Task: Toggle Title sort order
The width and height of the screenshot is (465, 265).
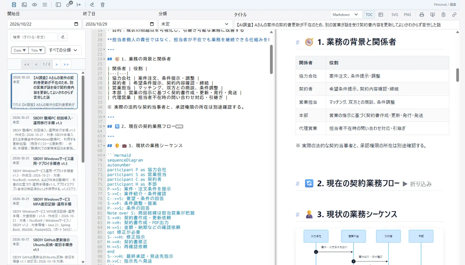Action: coord(37,50)
